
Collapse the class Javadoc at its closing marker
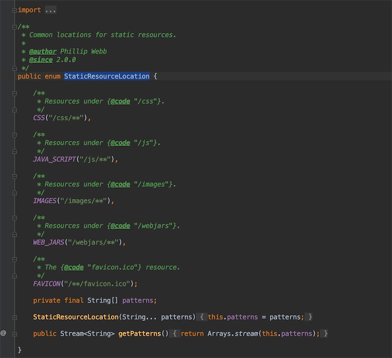click(14, 68)
